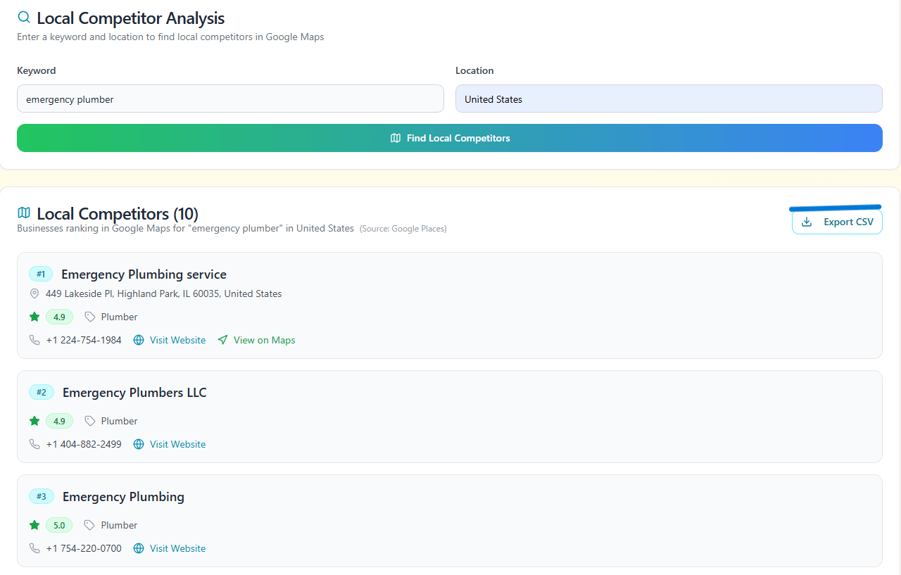Click the Keyword input containing emergency plumber
This screenshot has width=901, height=575.
(230, 99)
